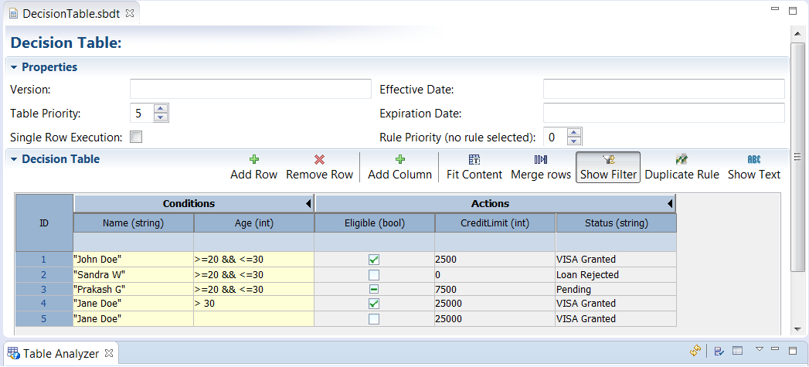Collapse the Properties section
This screenshot has height=367, width=809.
[14, 68]
